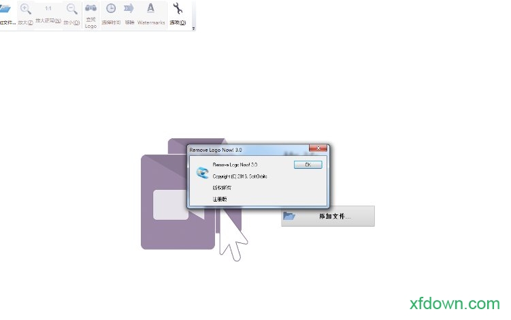Viewport: 511px width, 320px height.
Task: Open the Watermarks text tool
Action: pos(150,10)
